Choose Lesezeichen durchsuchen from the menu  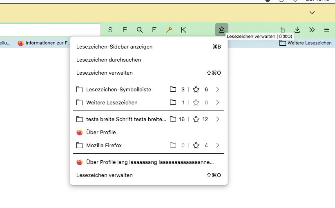point(109,60)
